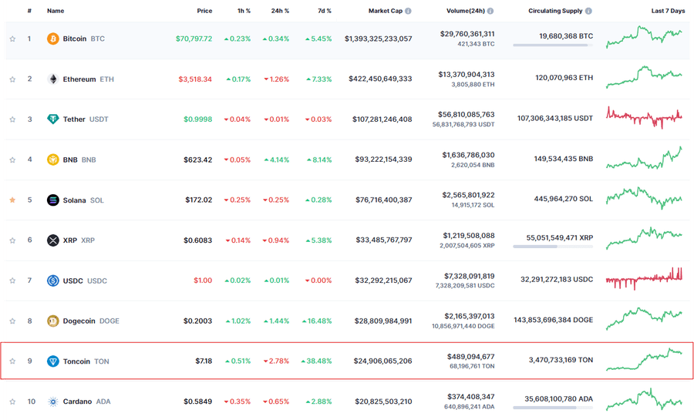Star Bitcoin to add to watchlist
694x420 pixels.
(12, 39)
